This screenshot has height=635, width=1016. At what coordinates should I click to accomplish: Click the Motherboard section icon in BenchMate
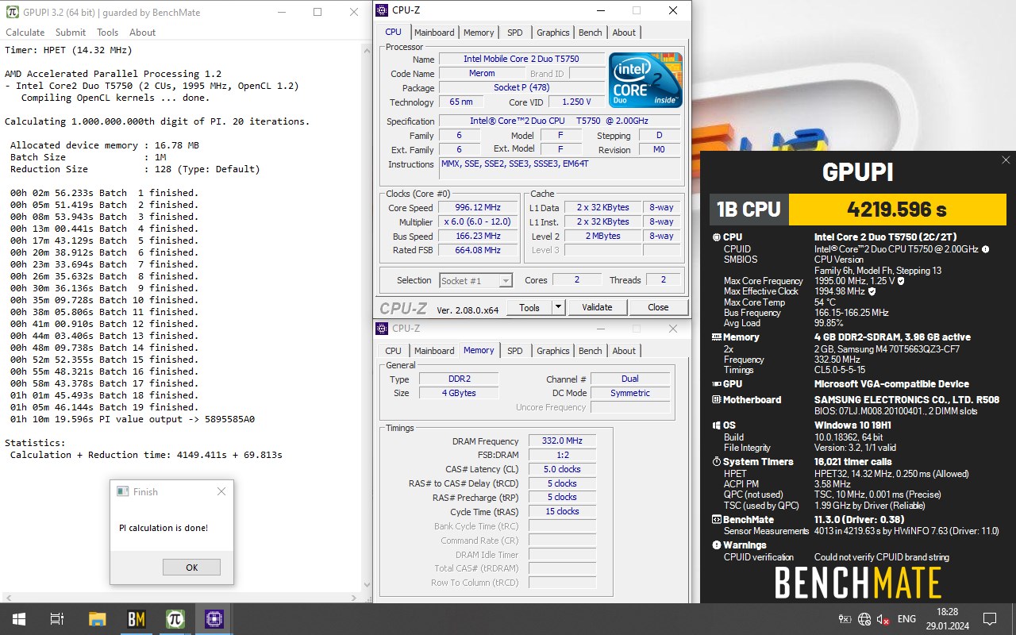(x=717, y=400)
